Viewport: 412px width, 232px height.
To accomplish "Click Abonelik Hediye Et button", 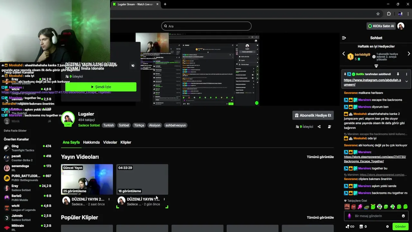I will [313, 115].
